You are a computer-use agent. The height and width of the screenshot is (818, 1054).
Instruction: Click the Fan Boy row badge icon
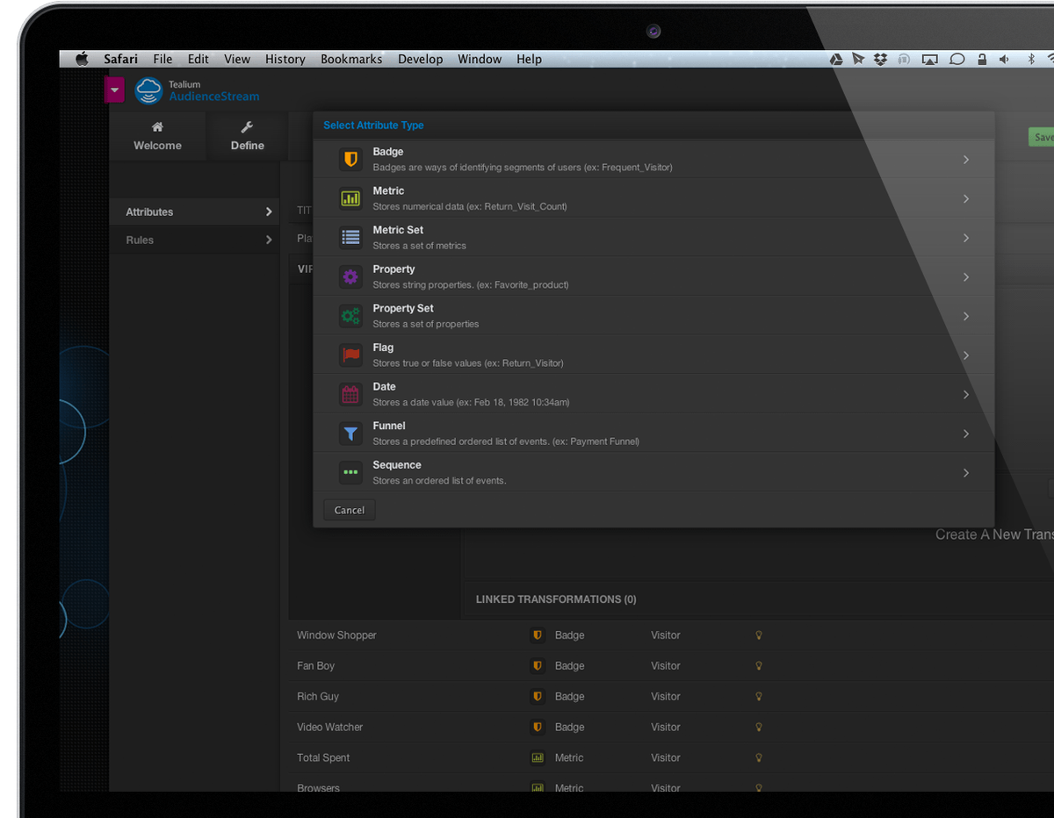point(538,666)
